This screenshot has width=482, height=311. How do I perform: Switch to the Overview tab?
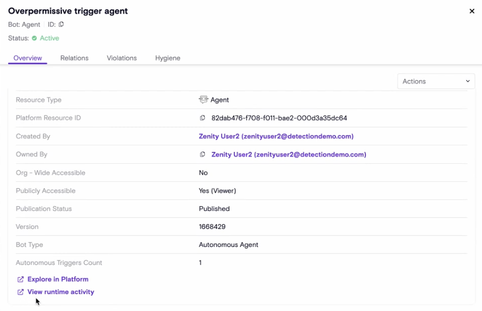(28, 58)
